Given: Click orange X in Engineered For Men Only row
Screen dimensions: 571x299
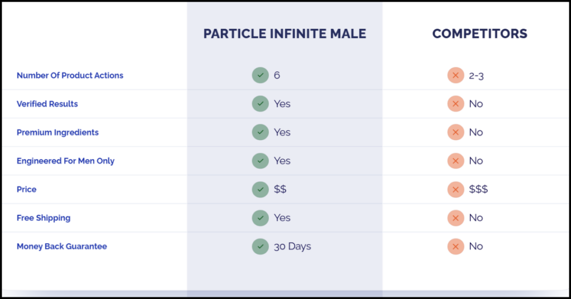Looking at the screenshot, I should 456,161.
